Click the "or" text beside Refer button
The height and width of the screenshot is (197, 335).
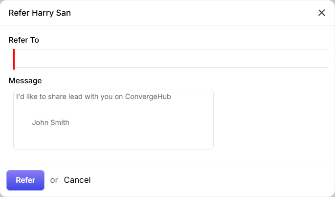[x=54, y=180]
